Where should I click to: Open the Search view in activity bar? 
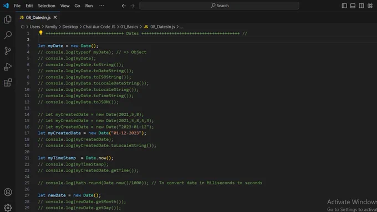8,35
